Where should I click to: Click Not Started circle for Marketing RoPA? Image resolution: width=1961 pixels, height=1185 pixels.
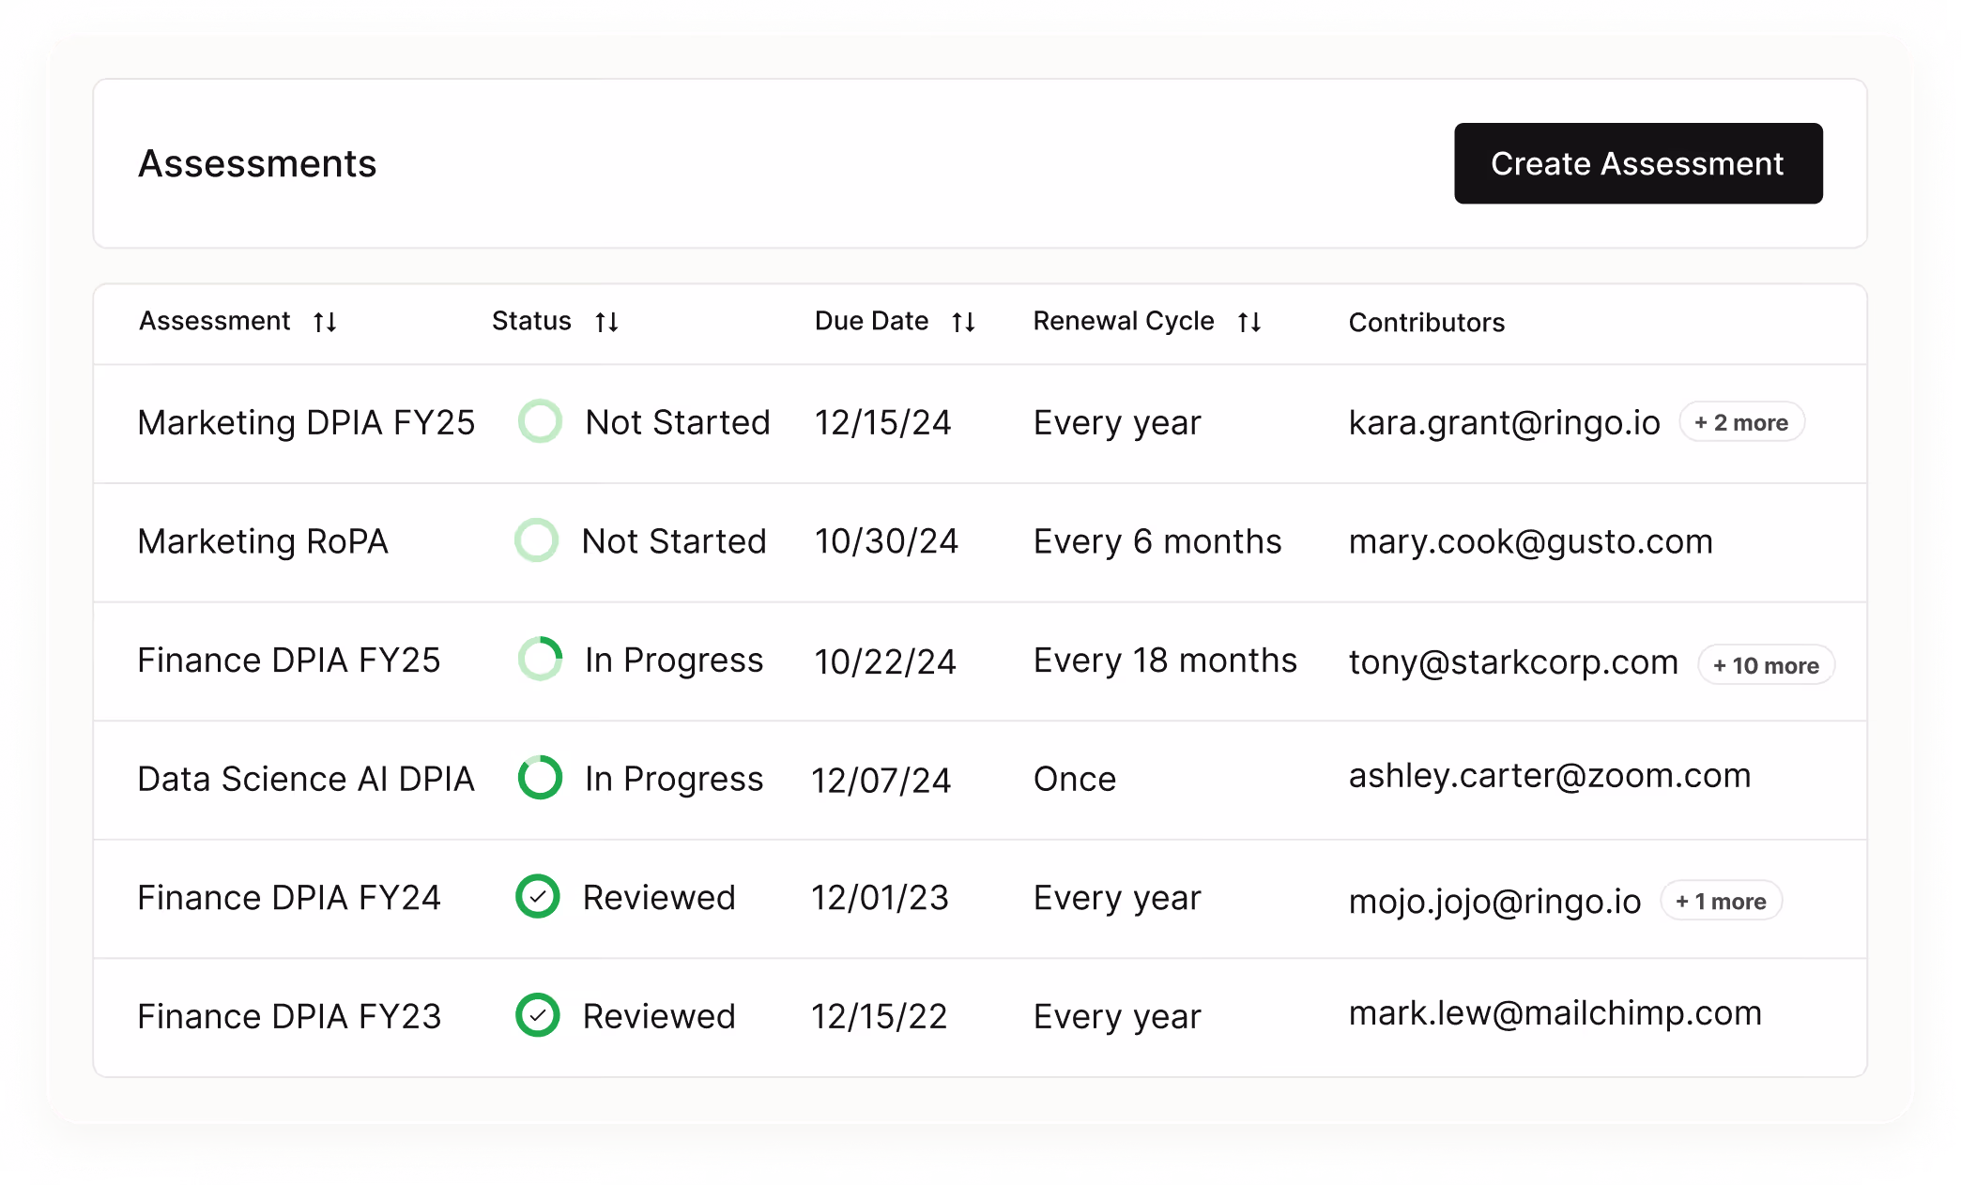point(536,540)
